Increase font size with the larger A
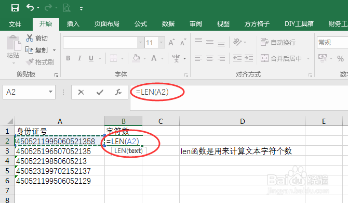 171,42
